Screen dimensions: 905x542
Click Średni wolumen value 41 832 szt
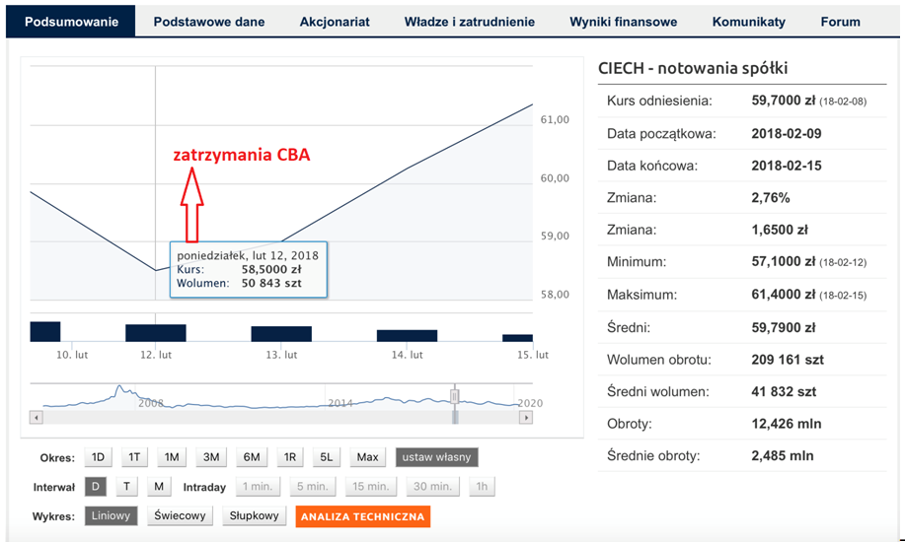point(784,392)
